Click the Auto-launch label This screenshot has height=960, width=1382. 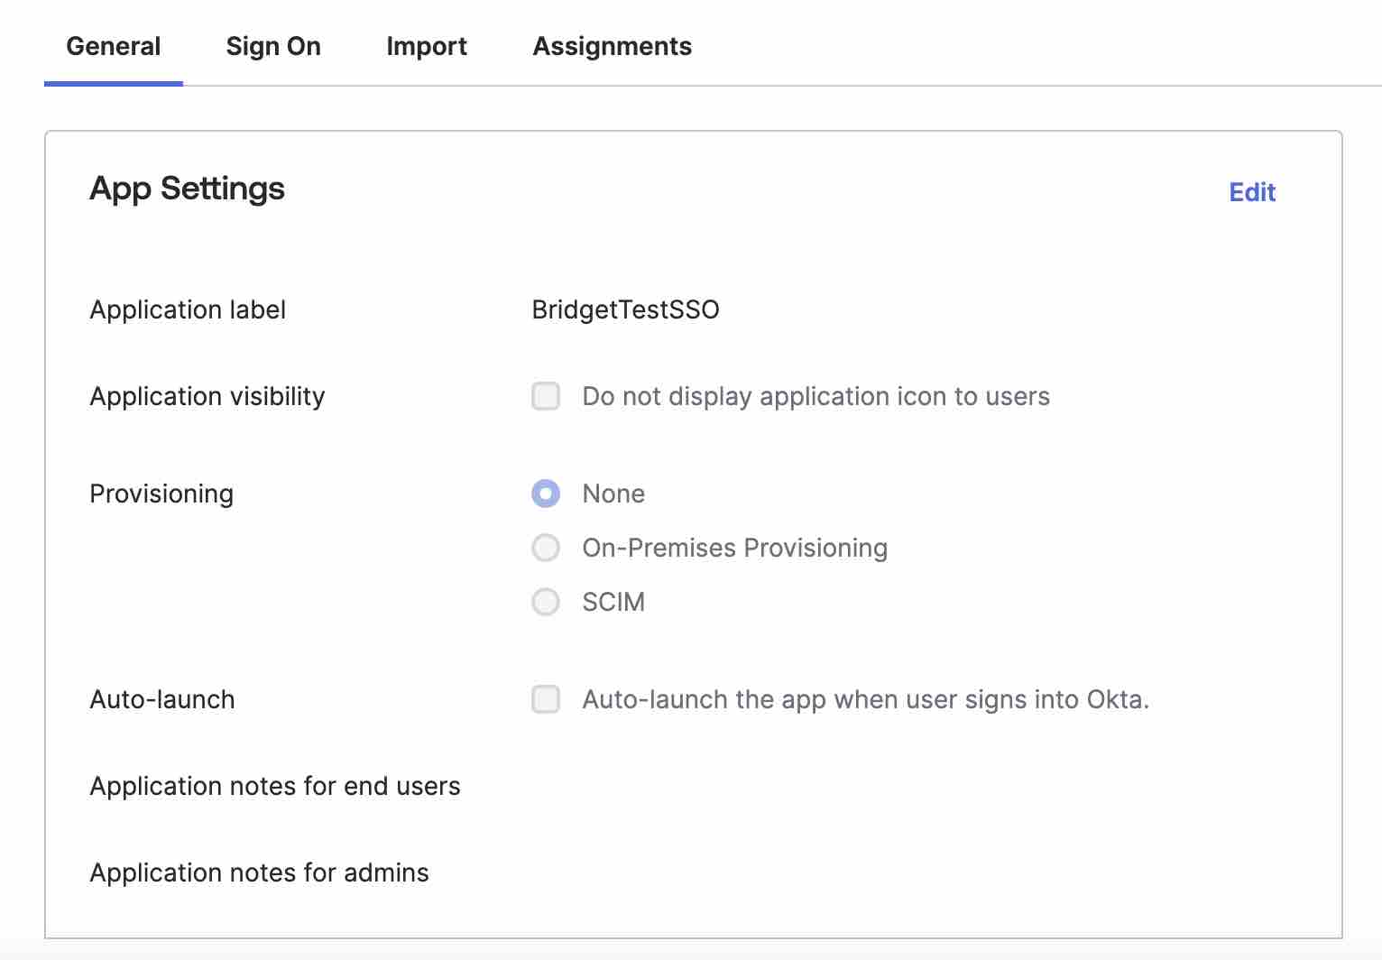tap(161, 699)
